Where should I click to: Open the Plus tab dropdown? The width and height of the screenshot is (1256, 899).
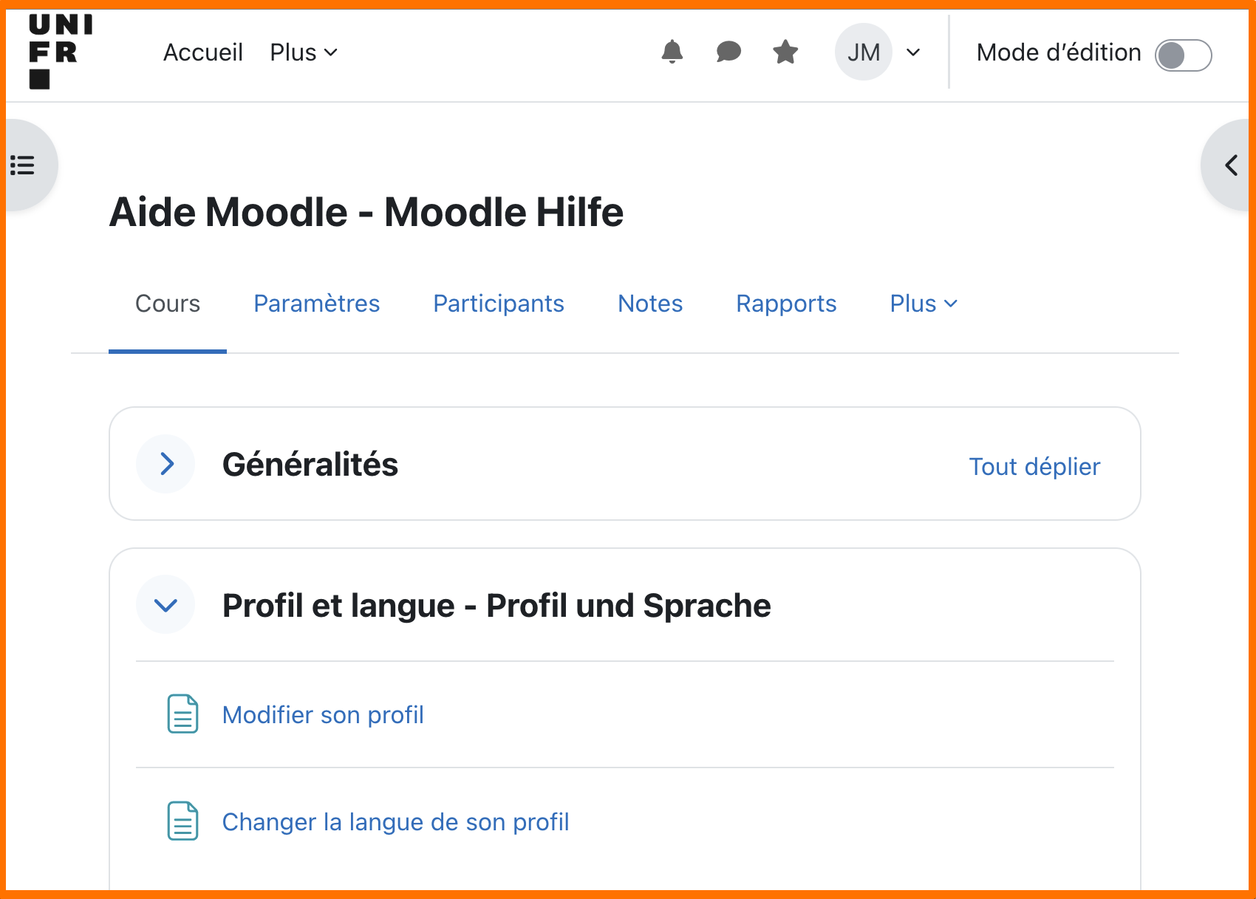click(923, 303)
